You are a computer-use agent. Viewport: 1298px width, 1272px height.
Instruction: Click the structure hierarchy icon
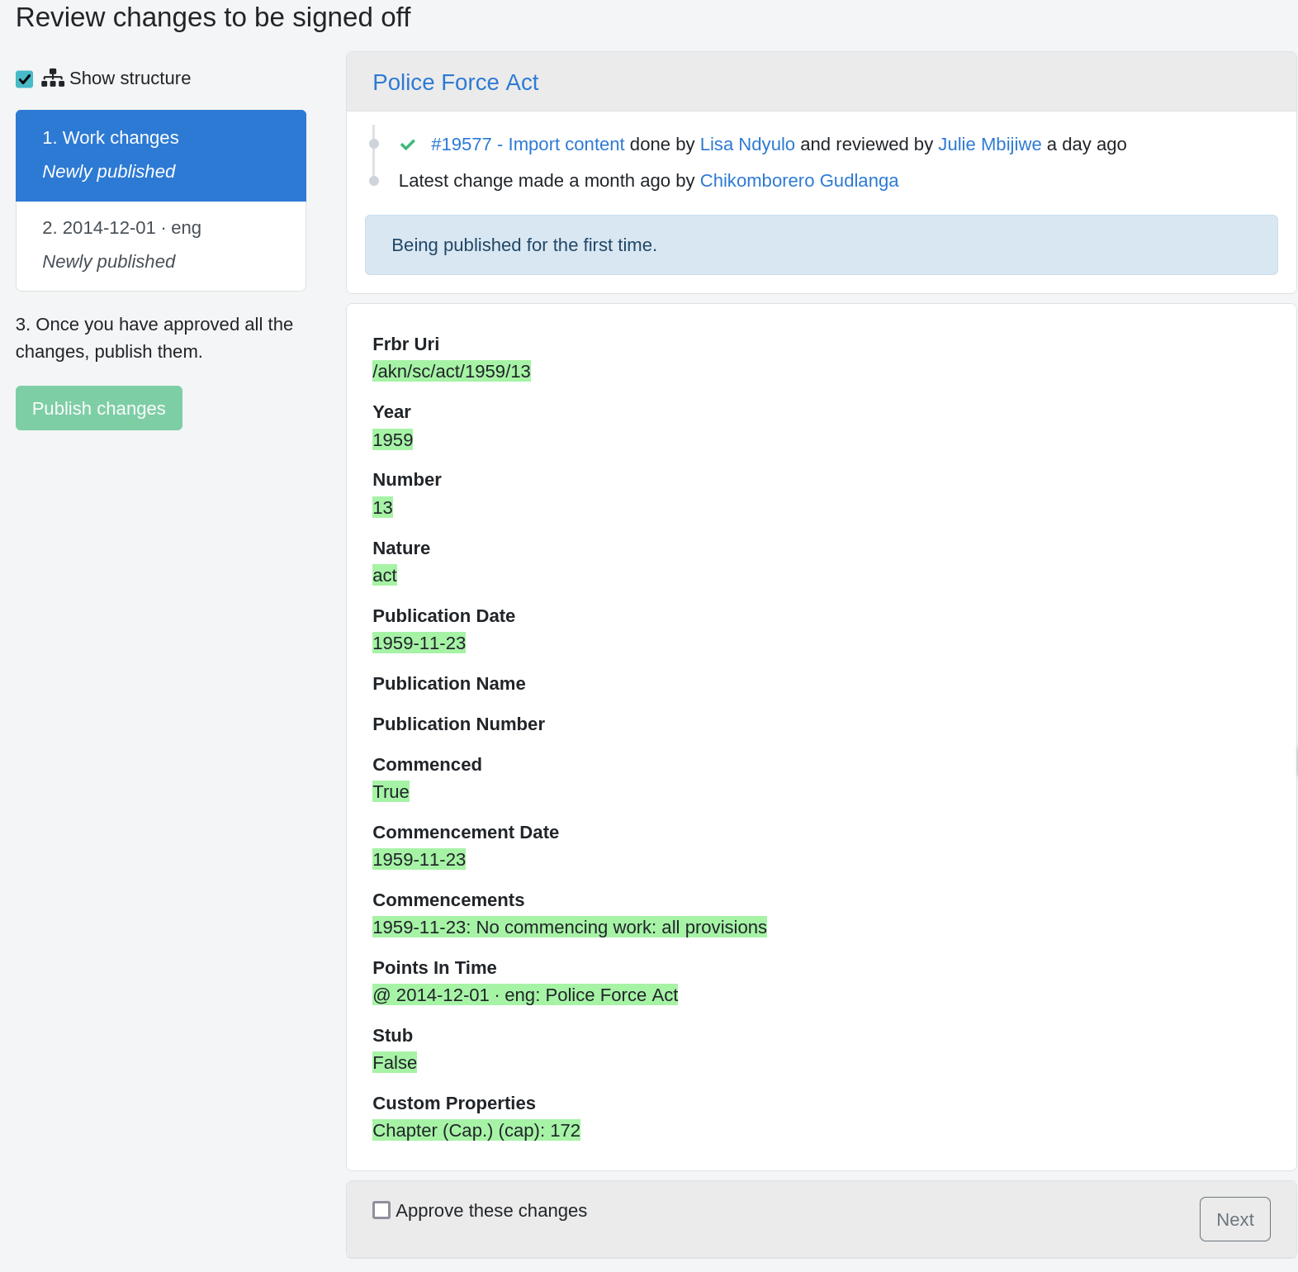point(53,78)
